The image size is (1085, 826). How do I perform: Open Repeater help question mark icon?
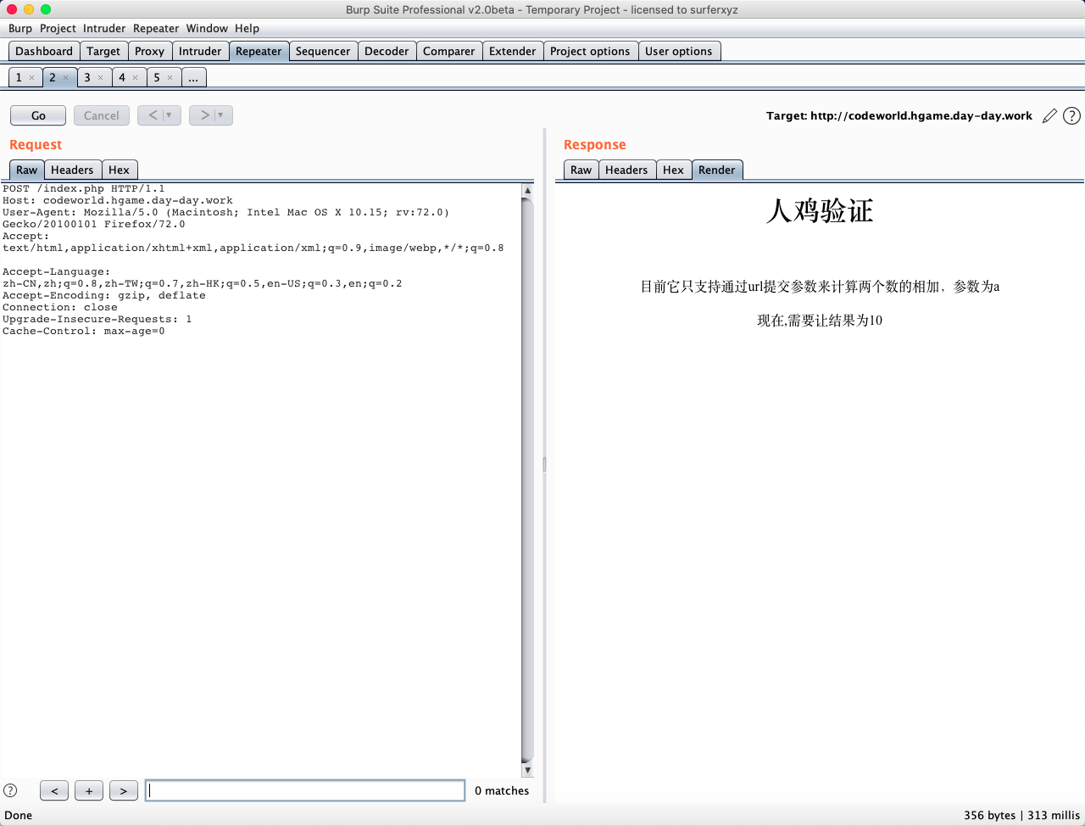[1071, 116]
